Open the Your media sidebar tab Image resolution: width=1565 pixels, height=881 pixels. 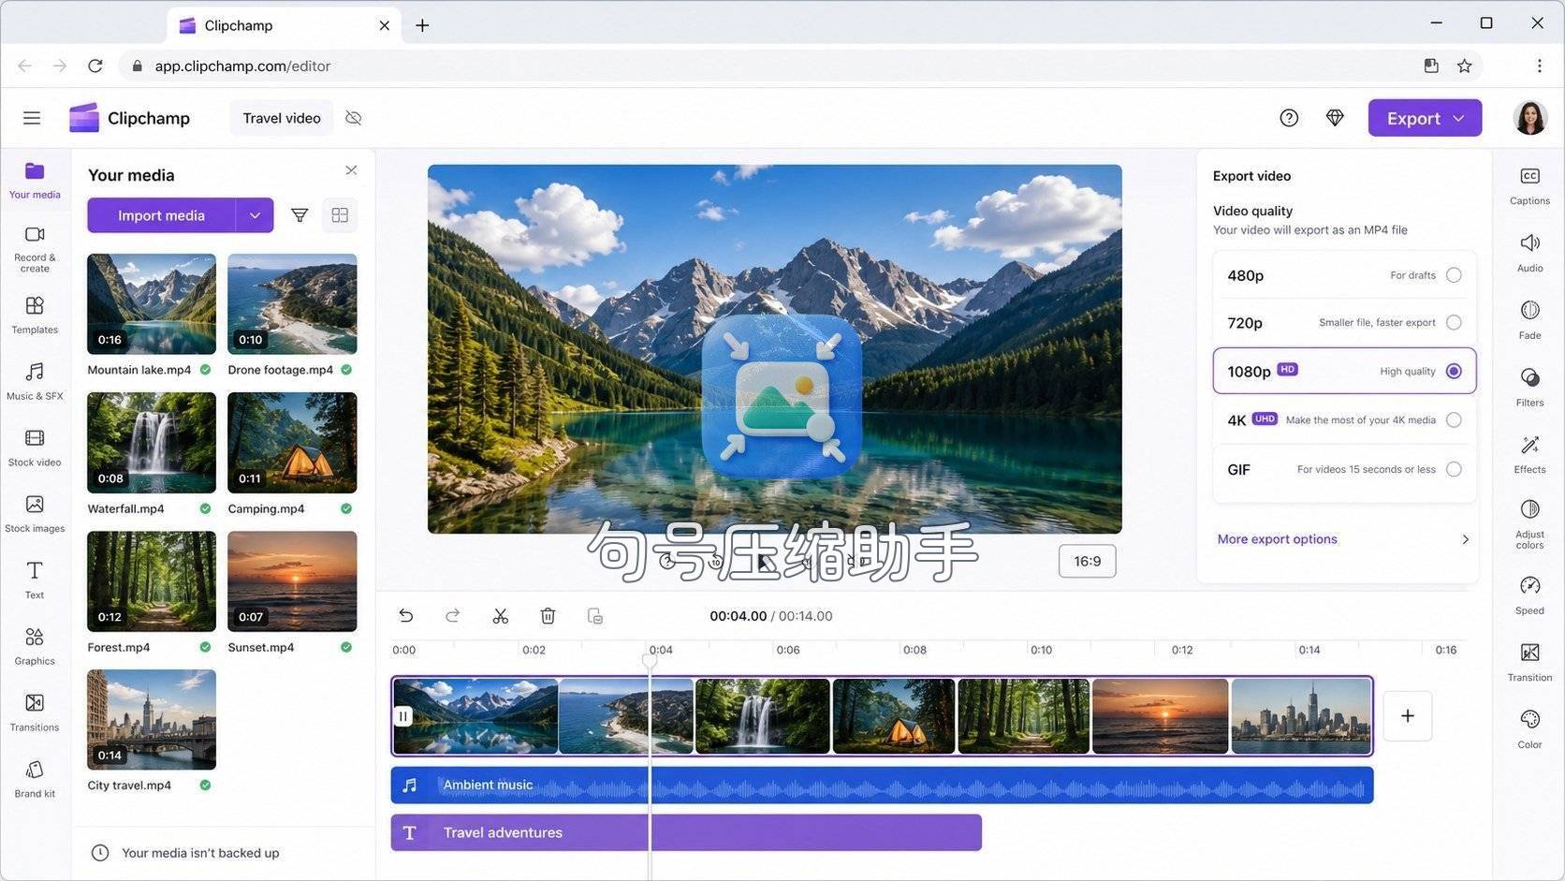(35, 180)
